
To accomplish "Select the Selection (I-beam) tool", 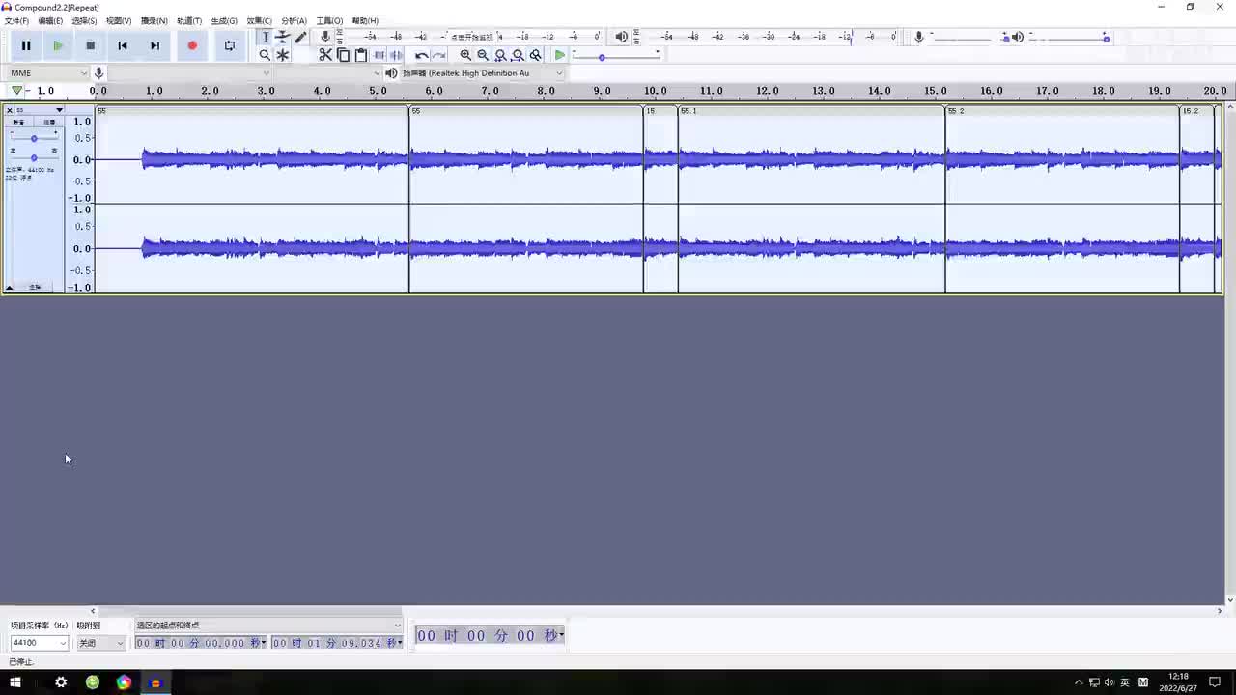I will [266, 37].
